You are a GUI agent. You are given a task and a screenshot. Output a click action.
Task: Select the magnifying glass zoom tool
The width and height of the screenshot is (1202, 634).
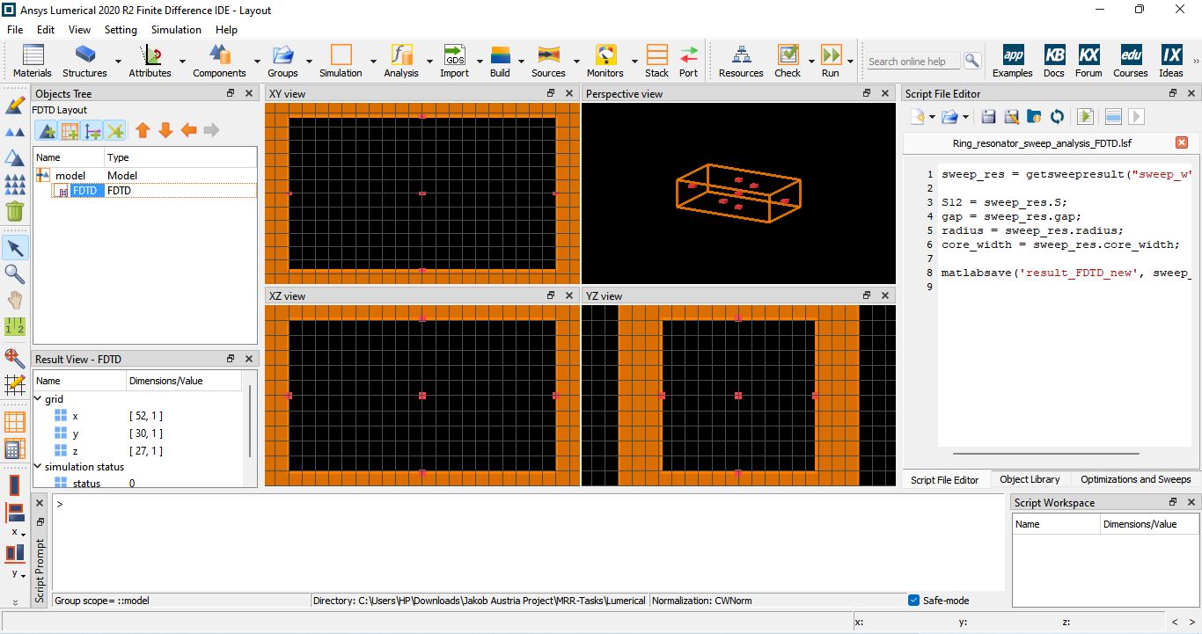point(15,274)
